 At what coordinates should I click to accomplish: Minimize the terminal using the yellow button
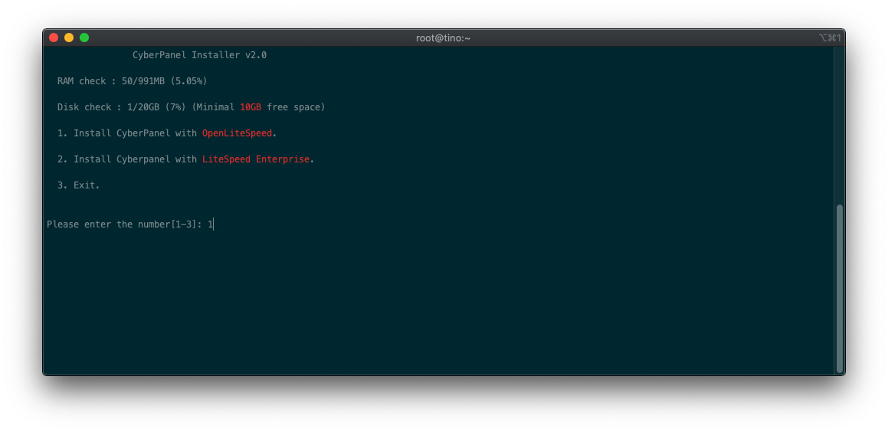pos(69,38)
